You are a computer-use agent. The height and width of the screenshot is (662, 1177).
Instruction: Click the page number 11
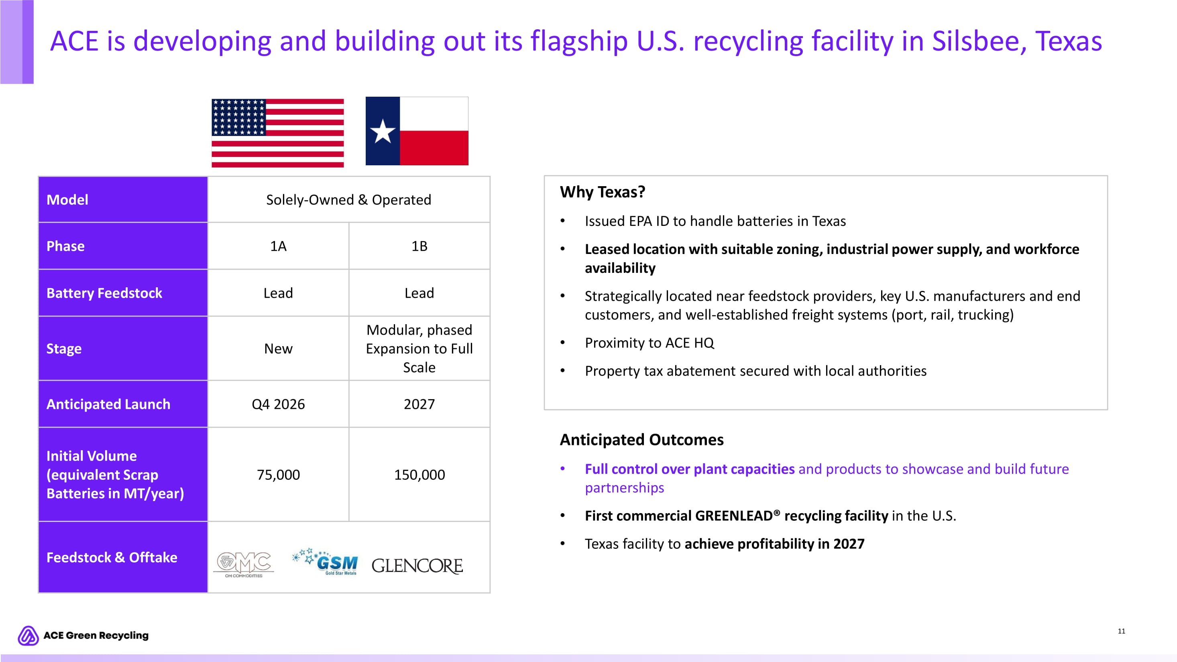[x=1121, y=631]
